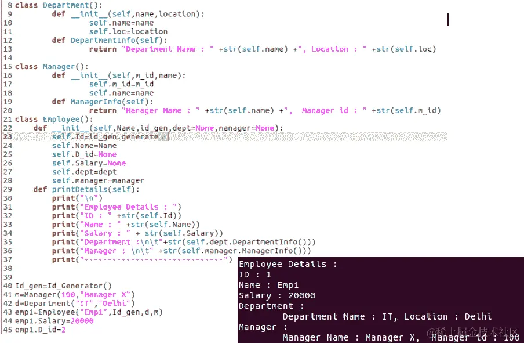Place cursor on ManagerInfo method definition
Screen dimensions: 524x343
102,102
